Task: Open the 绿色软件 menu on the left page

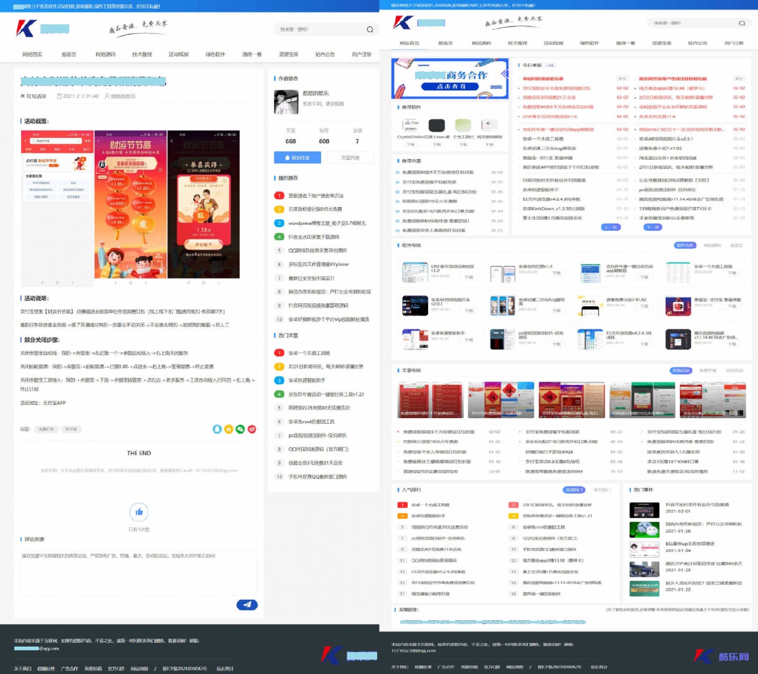Action: click(215, 54)
